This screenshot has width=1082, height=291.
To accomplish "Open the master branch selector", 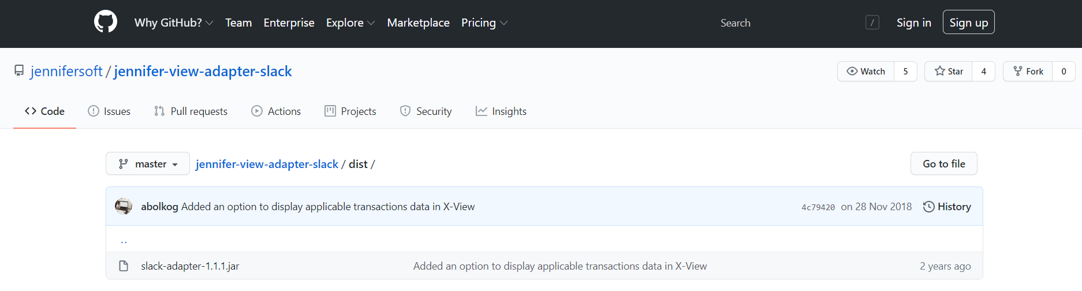I will (x=148, y=164).
